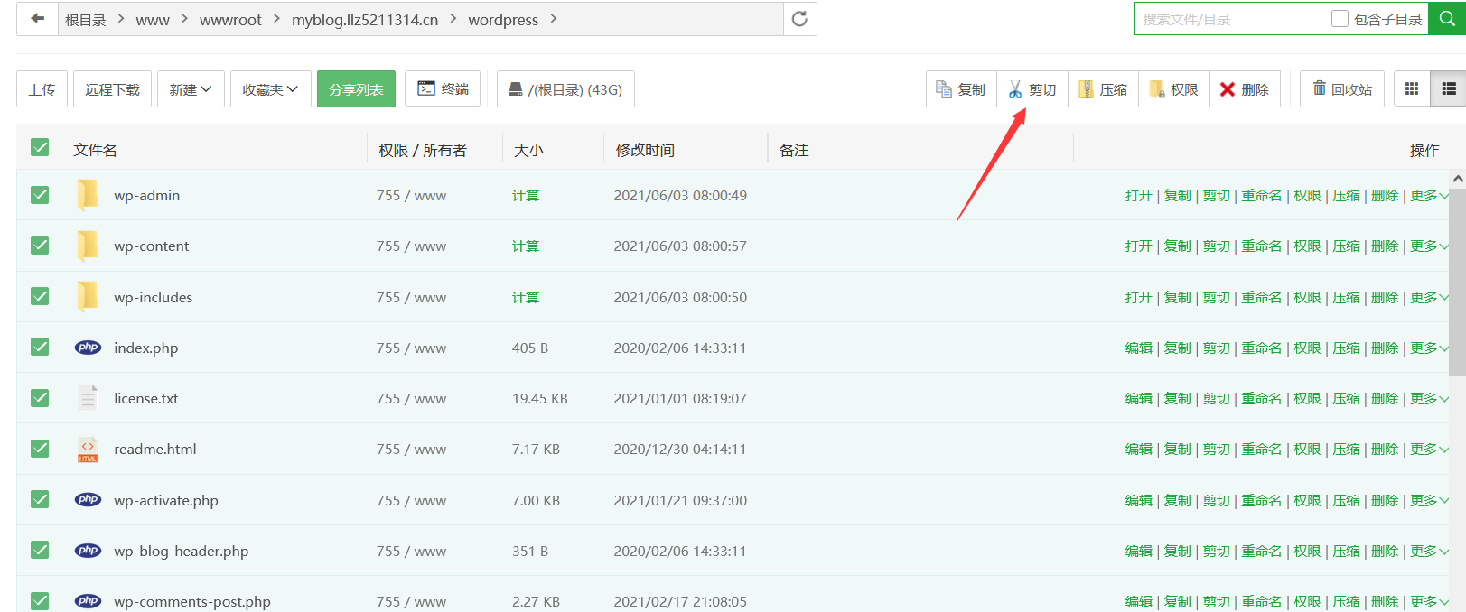Navigate to 根目录 in the breadcrumb
1466x612 pixels.
(86, 20)
